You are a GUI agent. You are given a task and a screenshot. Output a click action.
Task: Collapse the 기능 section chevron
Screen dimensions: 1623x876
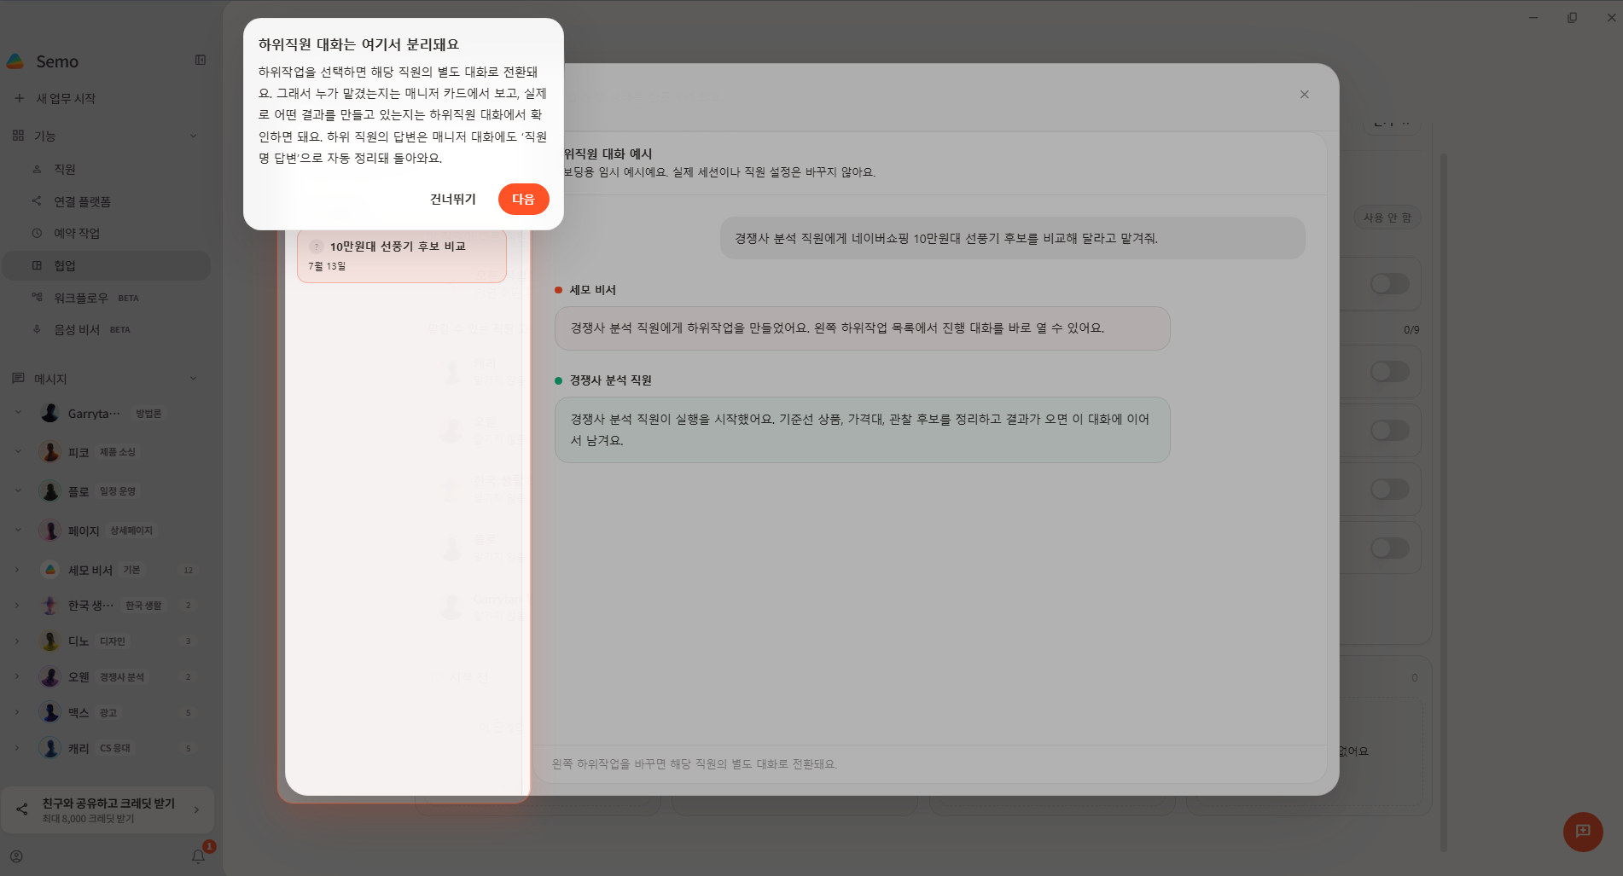pyautogui.click(x=194, y=136)
